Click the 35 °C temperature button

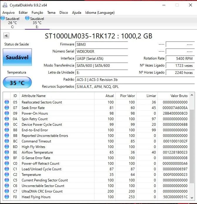coord(17,83)
